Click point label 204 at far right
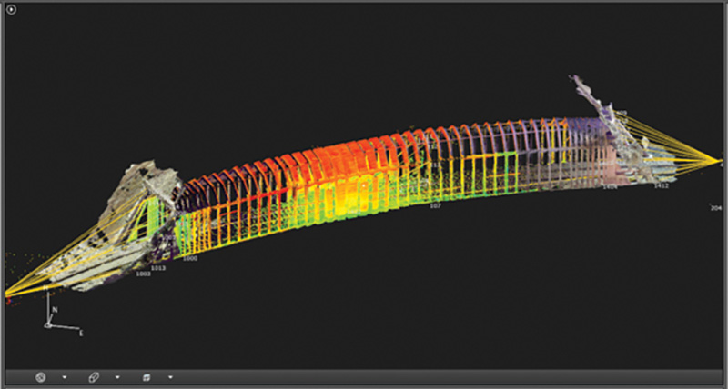The image size is (728, 389). [715, 208]
